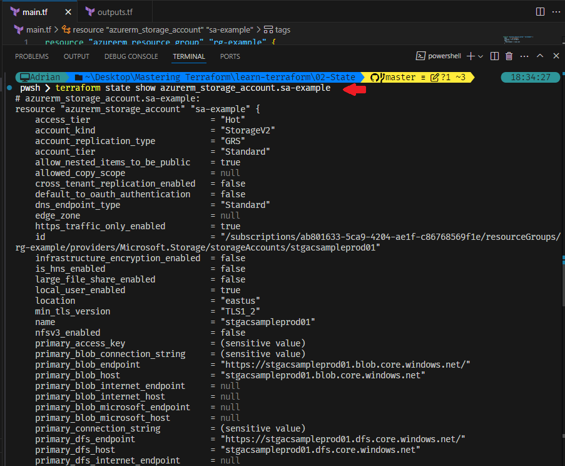
Task: Click the location "eastus" value
Action: tap(240, 301)
